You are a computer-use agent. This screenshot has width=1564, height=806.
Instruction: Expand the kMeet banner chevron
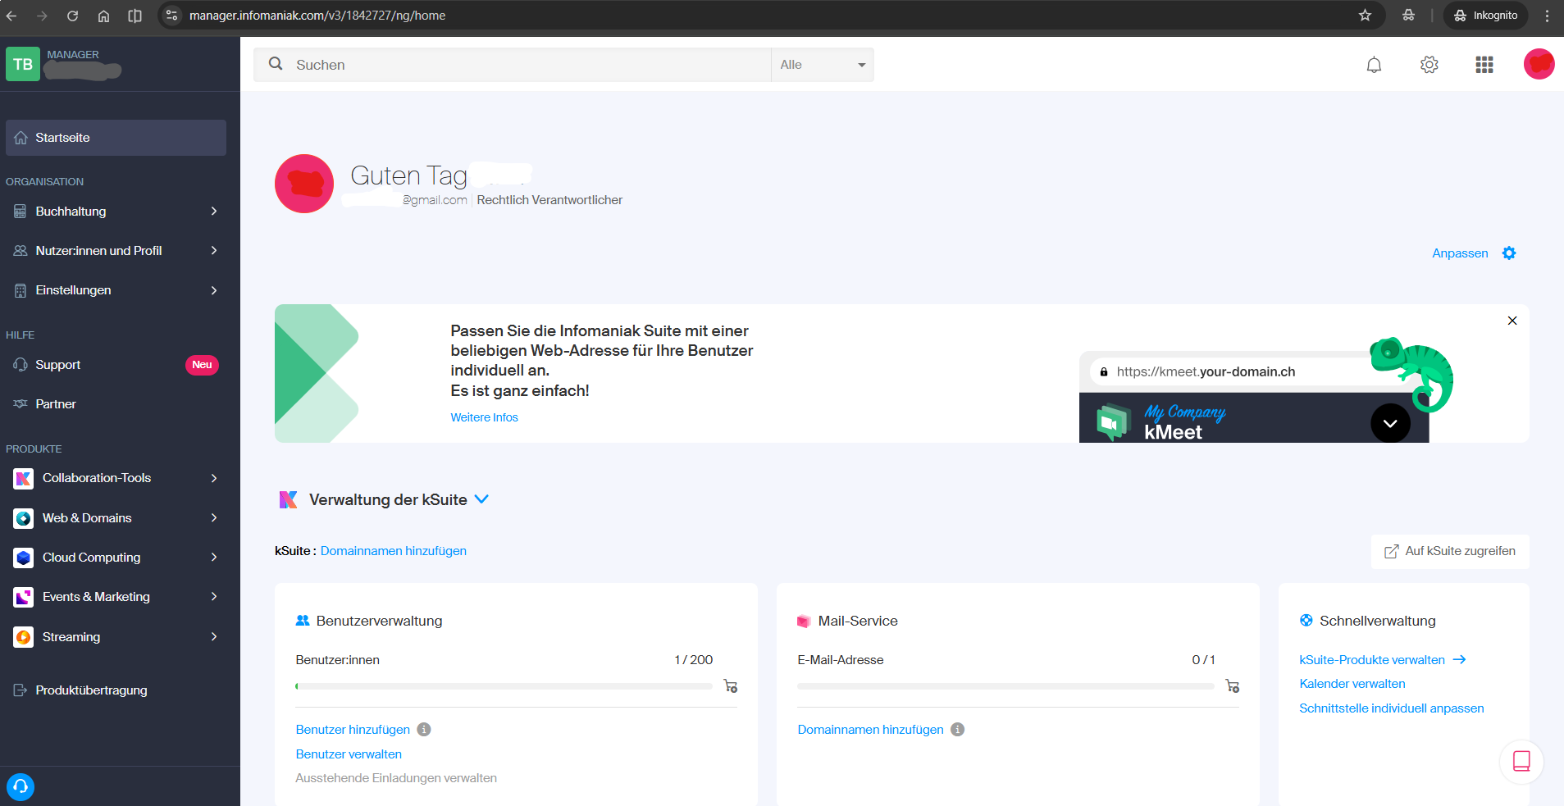point(1389,423)
